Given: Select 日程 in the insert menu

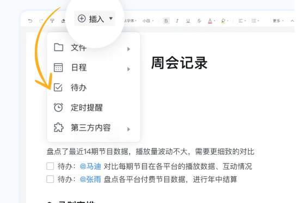Looking at the screenshot, I should [94, 68].
